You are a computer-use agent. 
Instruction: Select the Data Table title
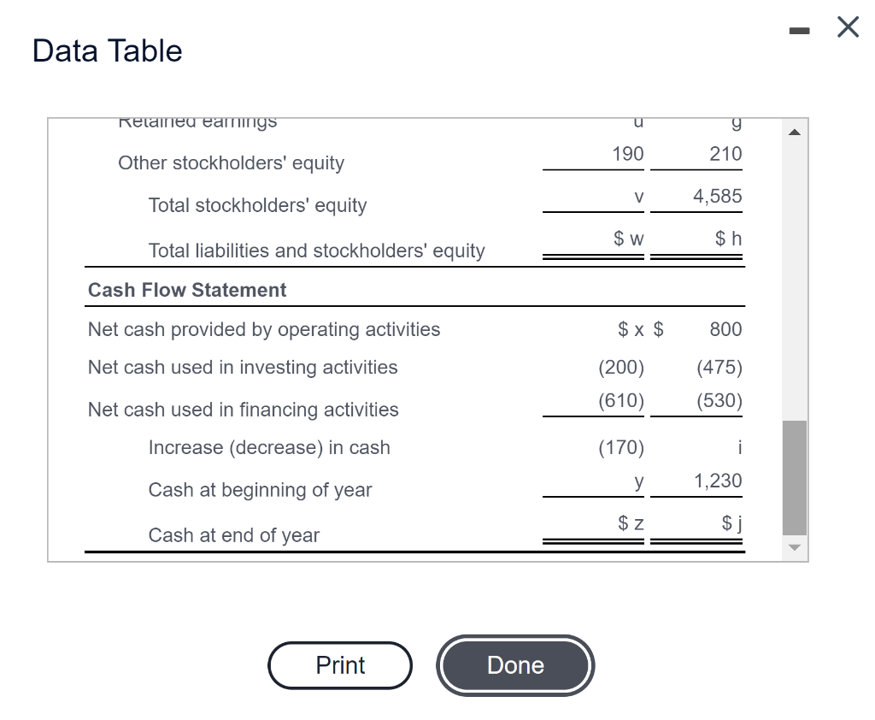tap(107, 50)
